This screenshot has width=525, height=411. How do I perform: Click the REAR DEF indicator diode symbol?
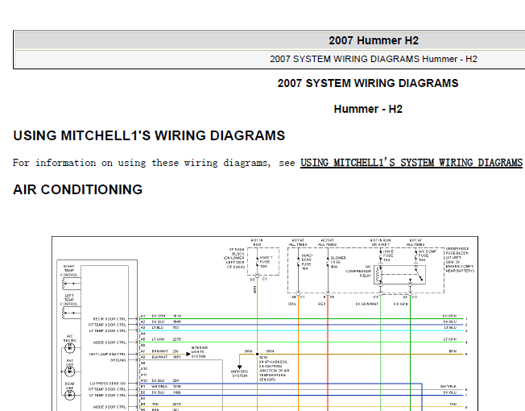point(69,395)
